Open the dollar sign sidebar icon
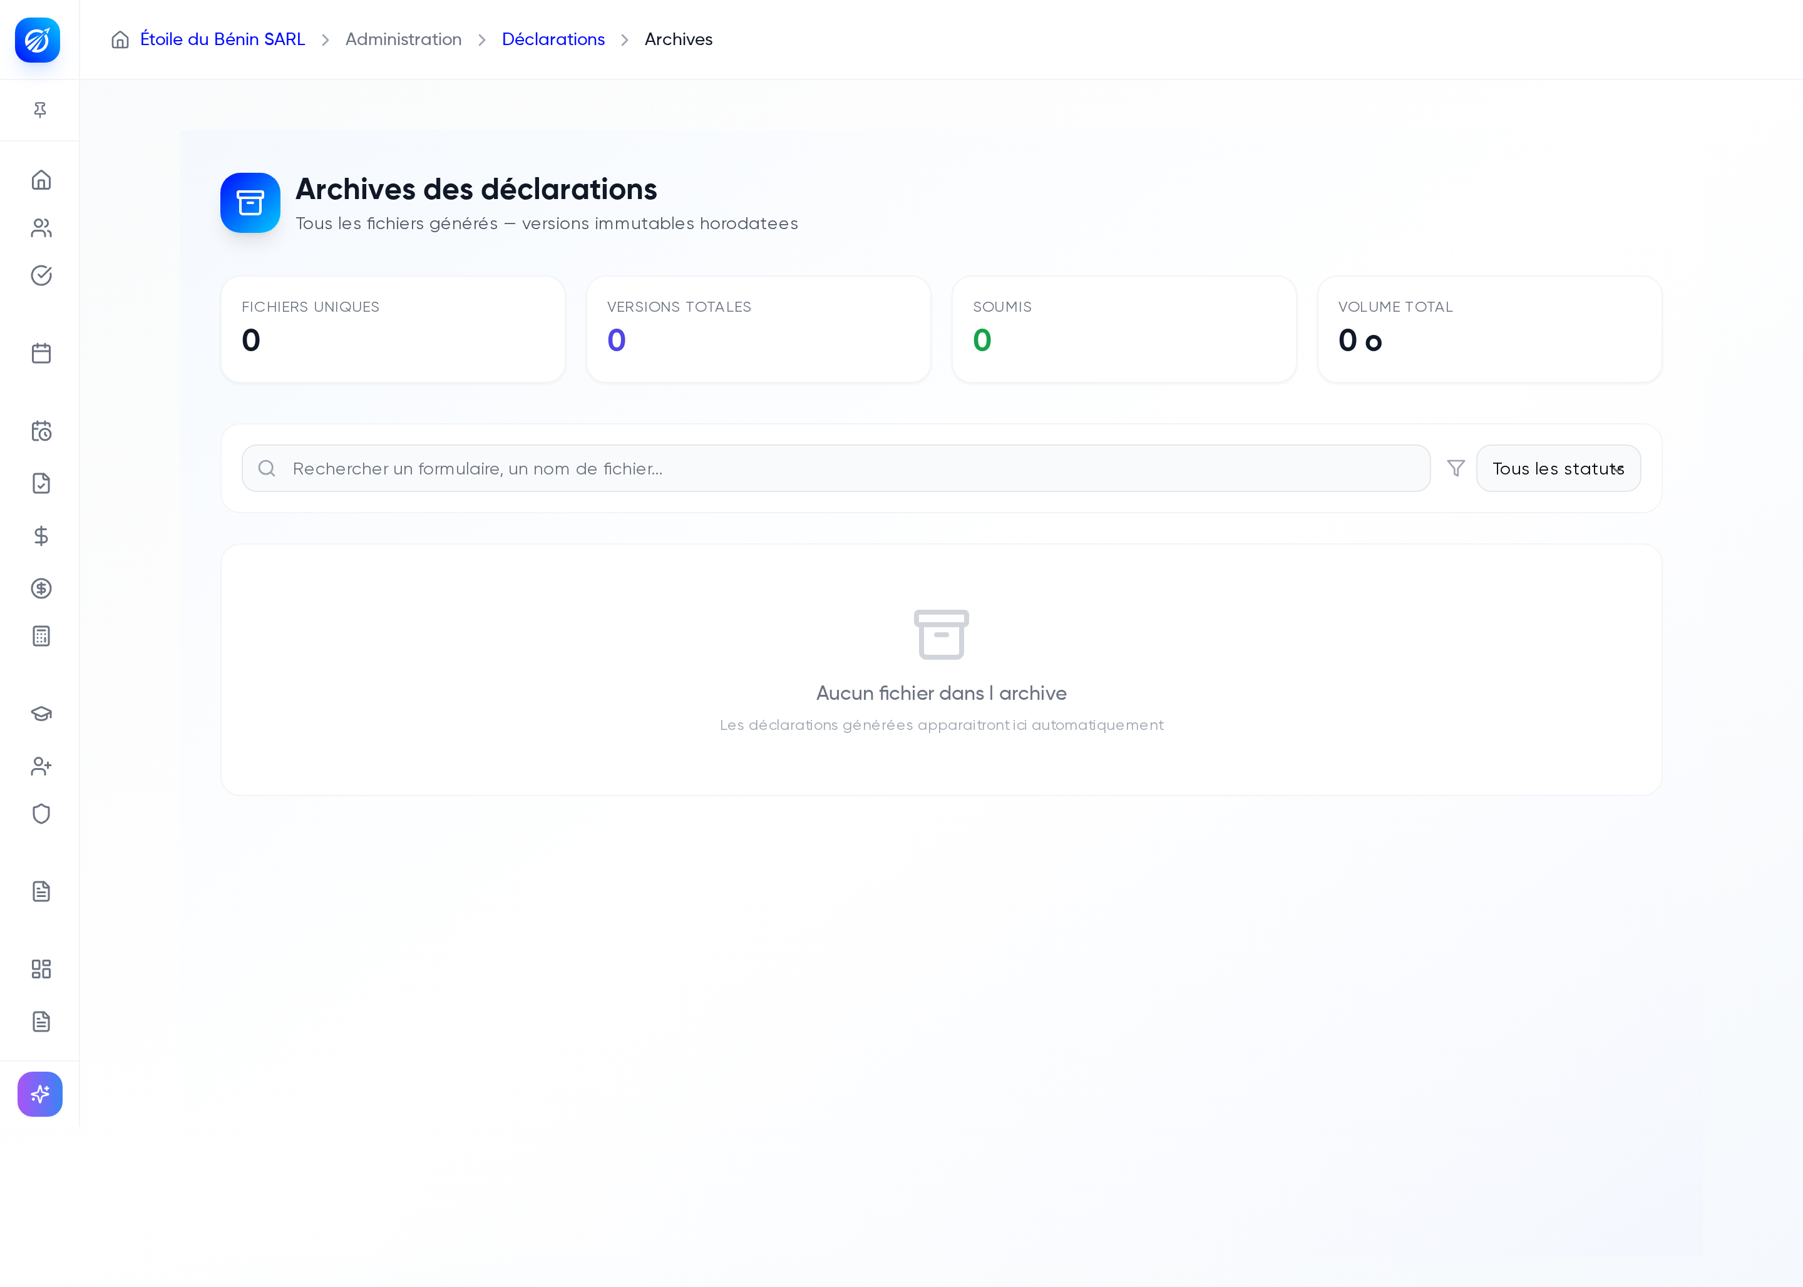 click(x=41, y=536)
